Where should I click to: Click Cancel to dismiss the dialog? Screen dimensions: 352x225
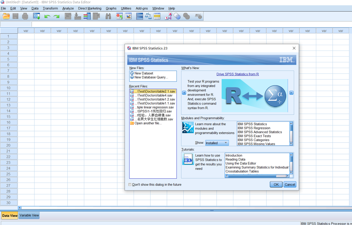tap(290, 185)
